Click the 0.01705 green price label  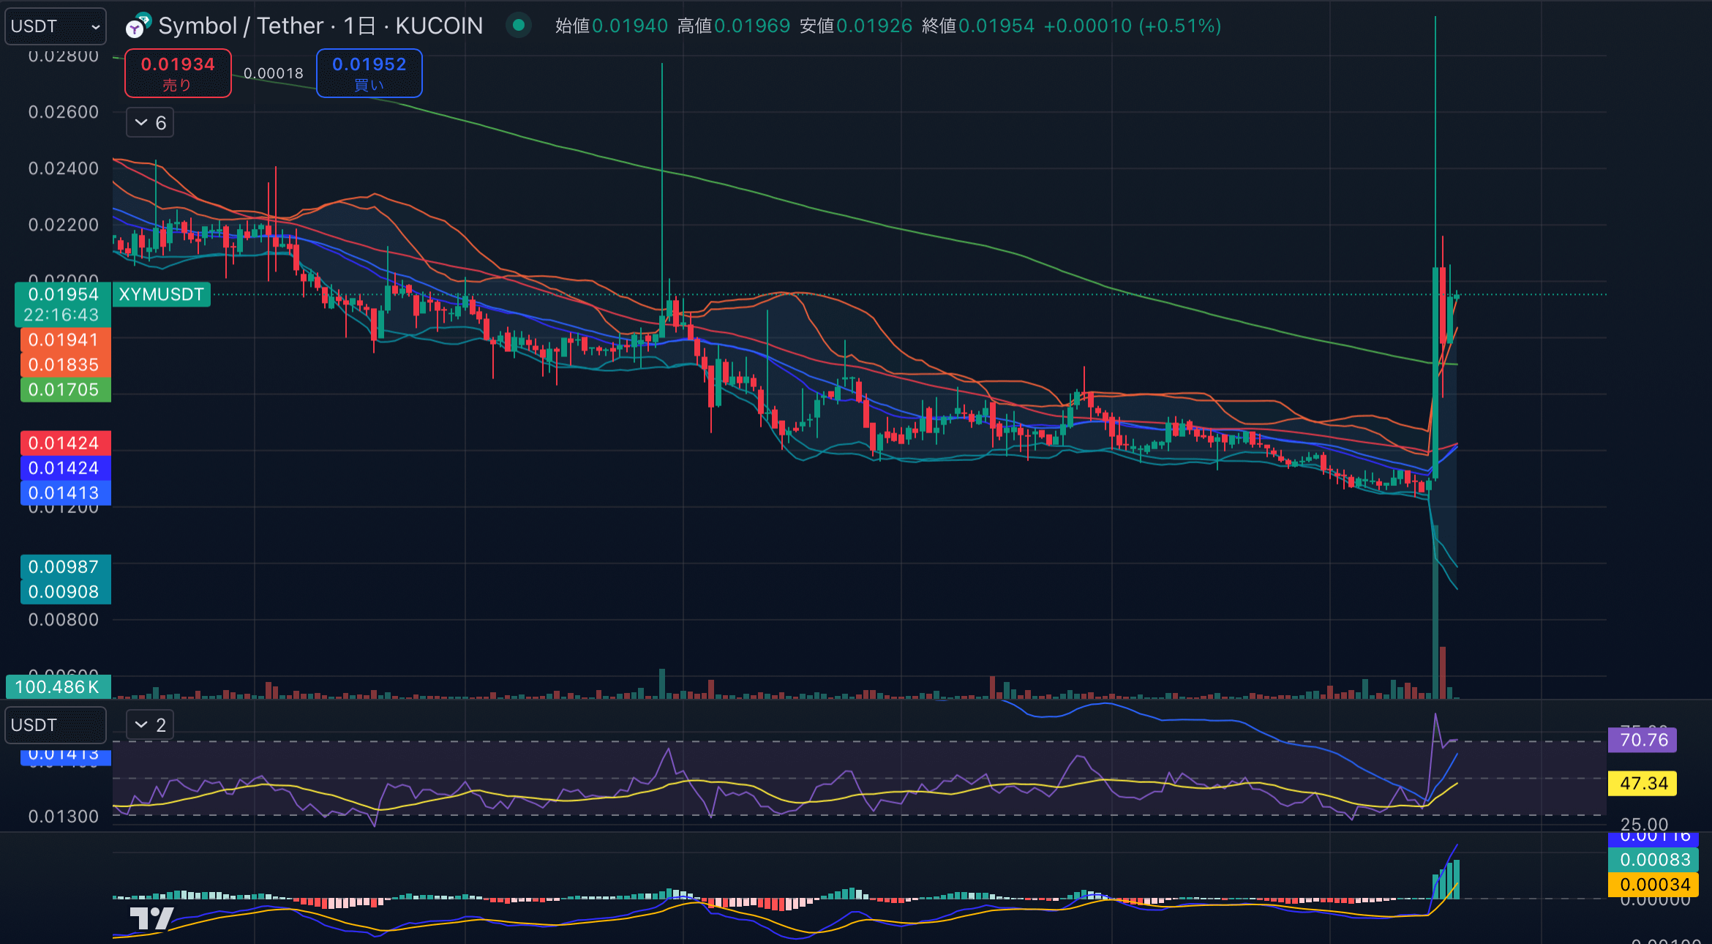pos(64,389)
